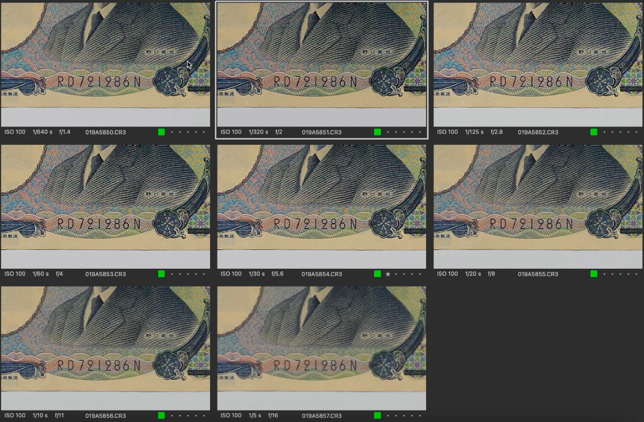
Task: Click the 1/640 s shutter speed value
Action: click(x=42, y=132)
